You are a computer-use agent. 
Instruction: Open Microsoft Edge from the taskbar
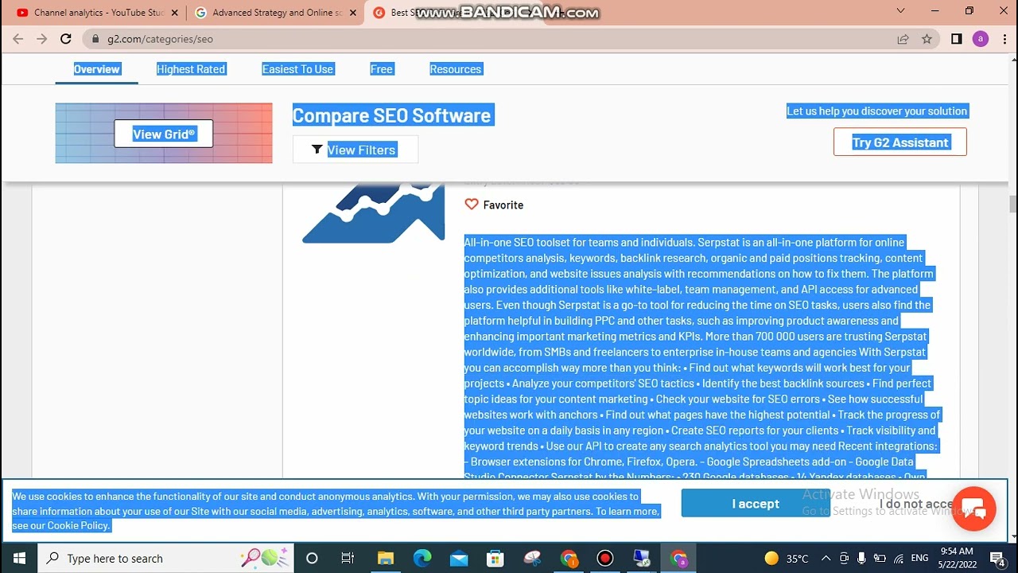(x=422, y=558)
